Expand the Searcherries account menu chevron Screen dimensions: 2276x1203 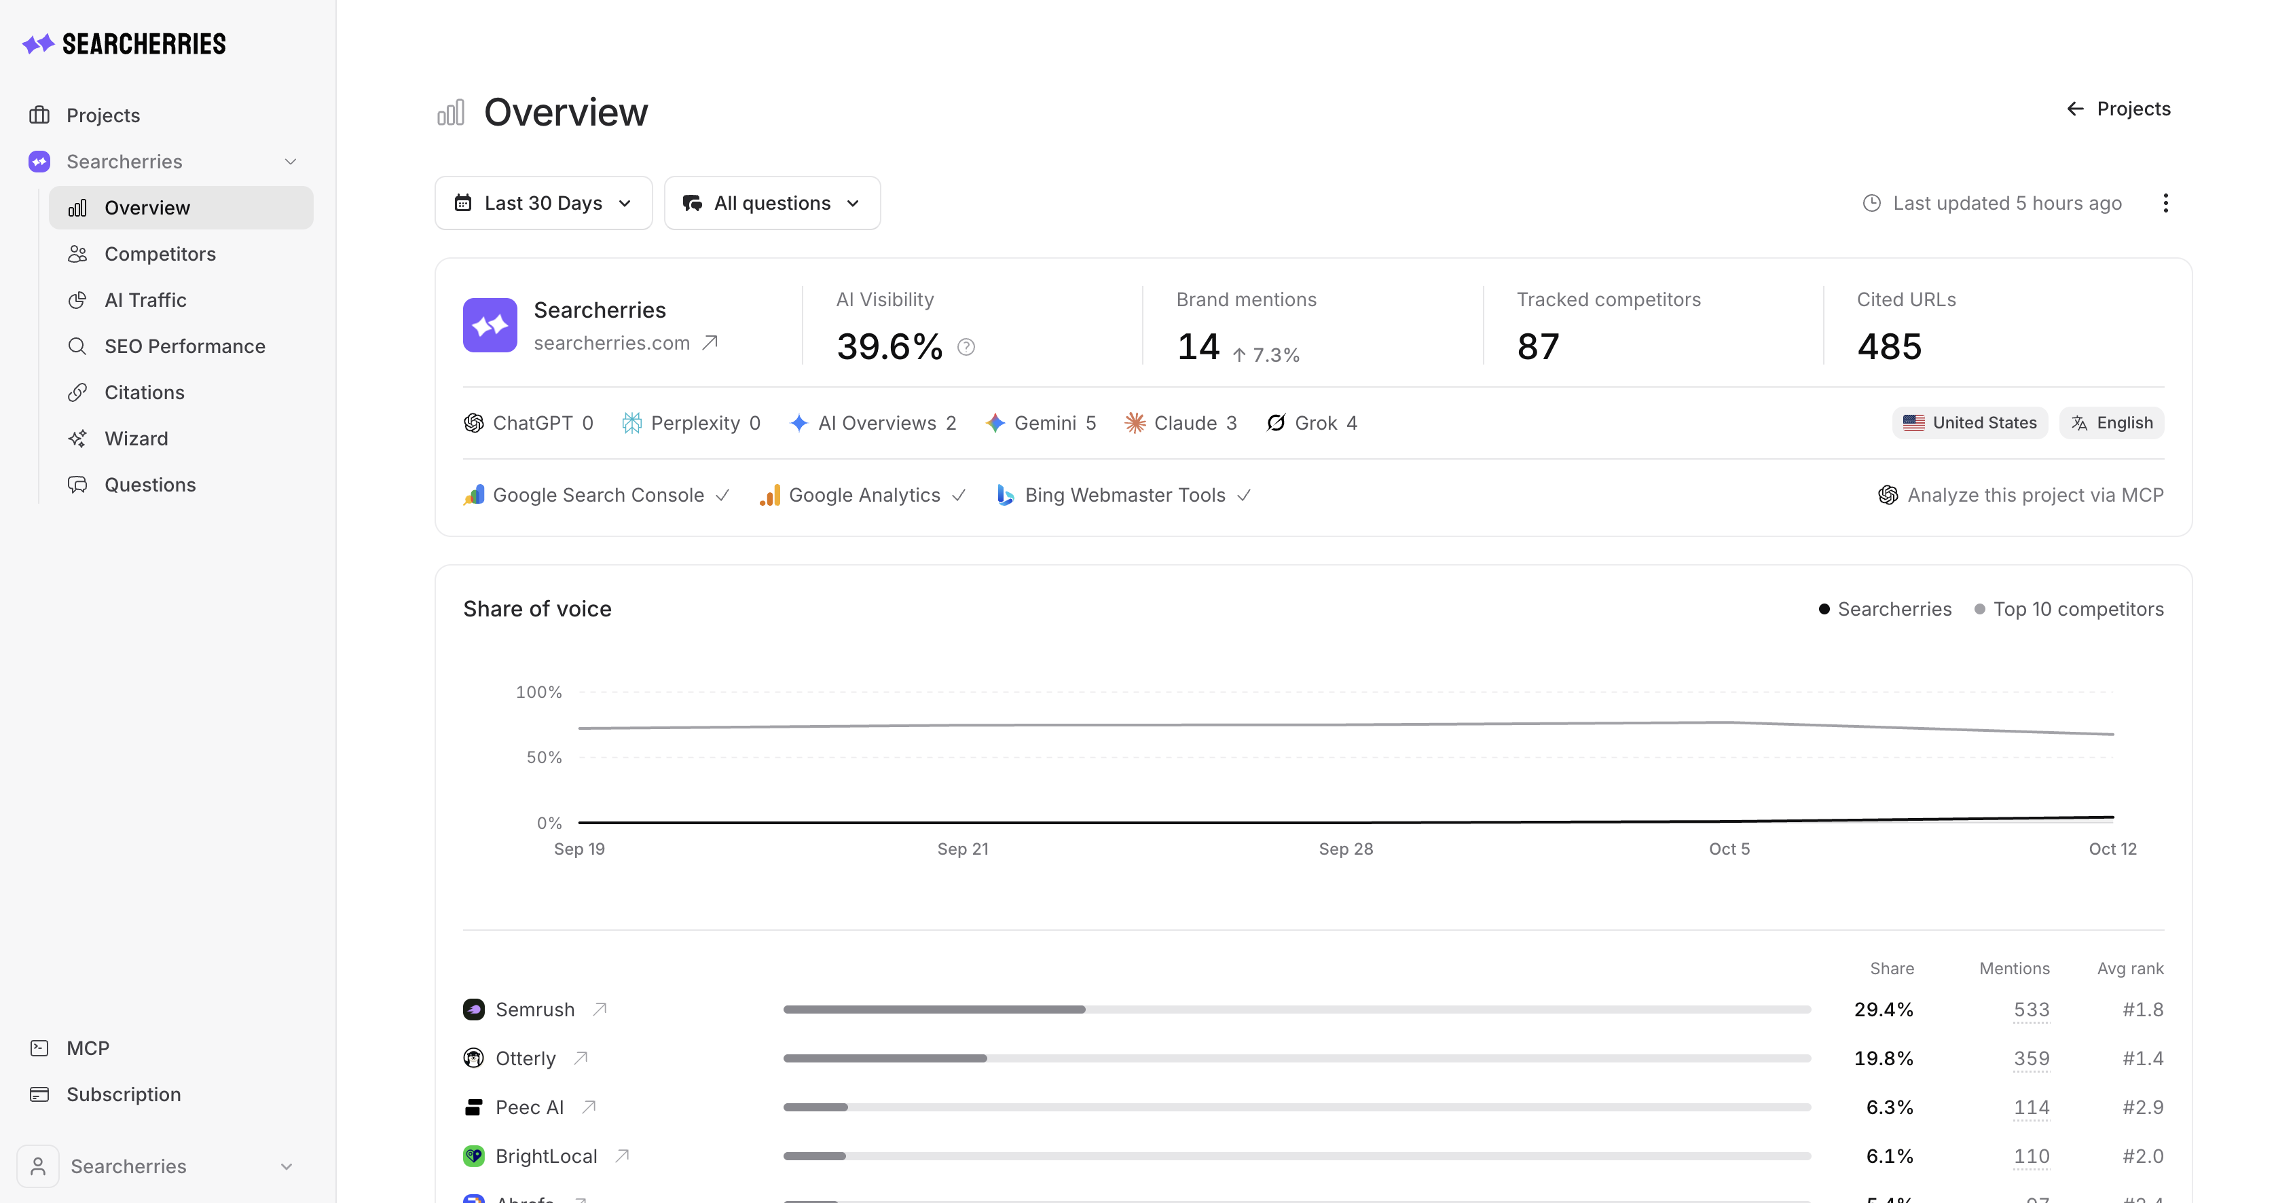tap(287, 1167)
